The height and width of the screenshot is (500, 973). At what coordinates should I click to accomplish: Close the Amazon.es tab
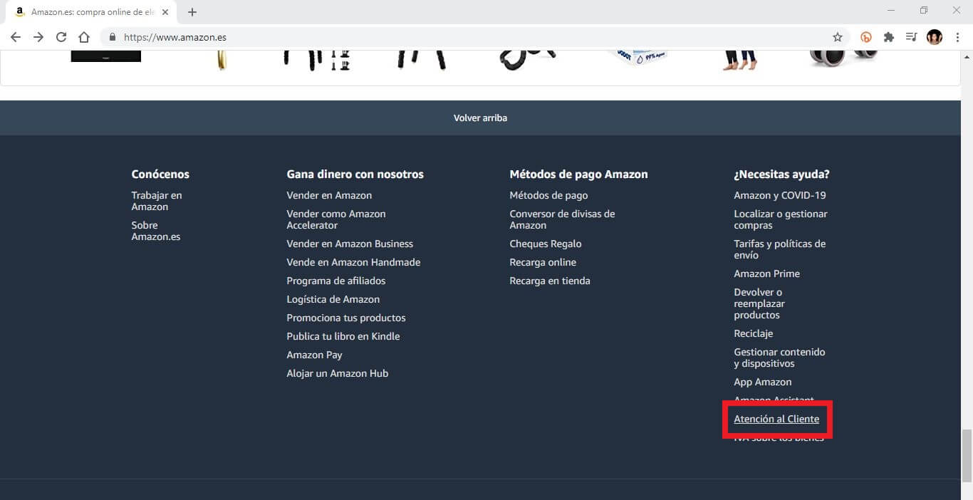165,12
